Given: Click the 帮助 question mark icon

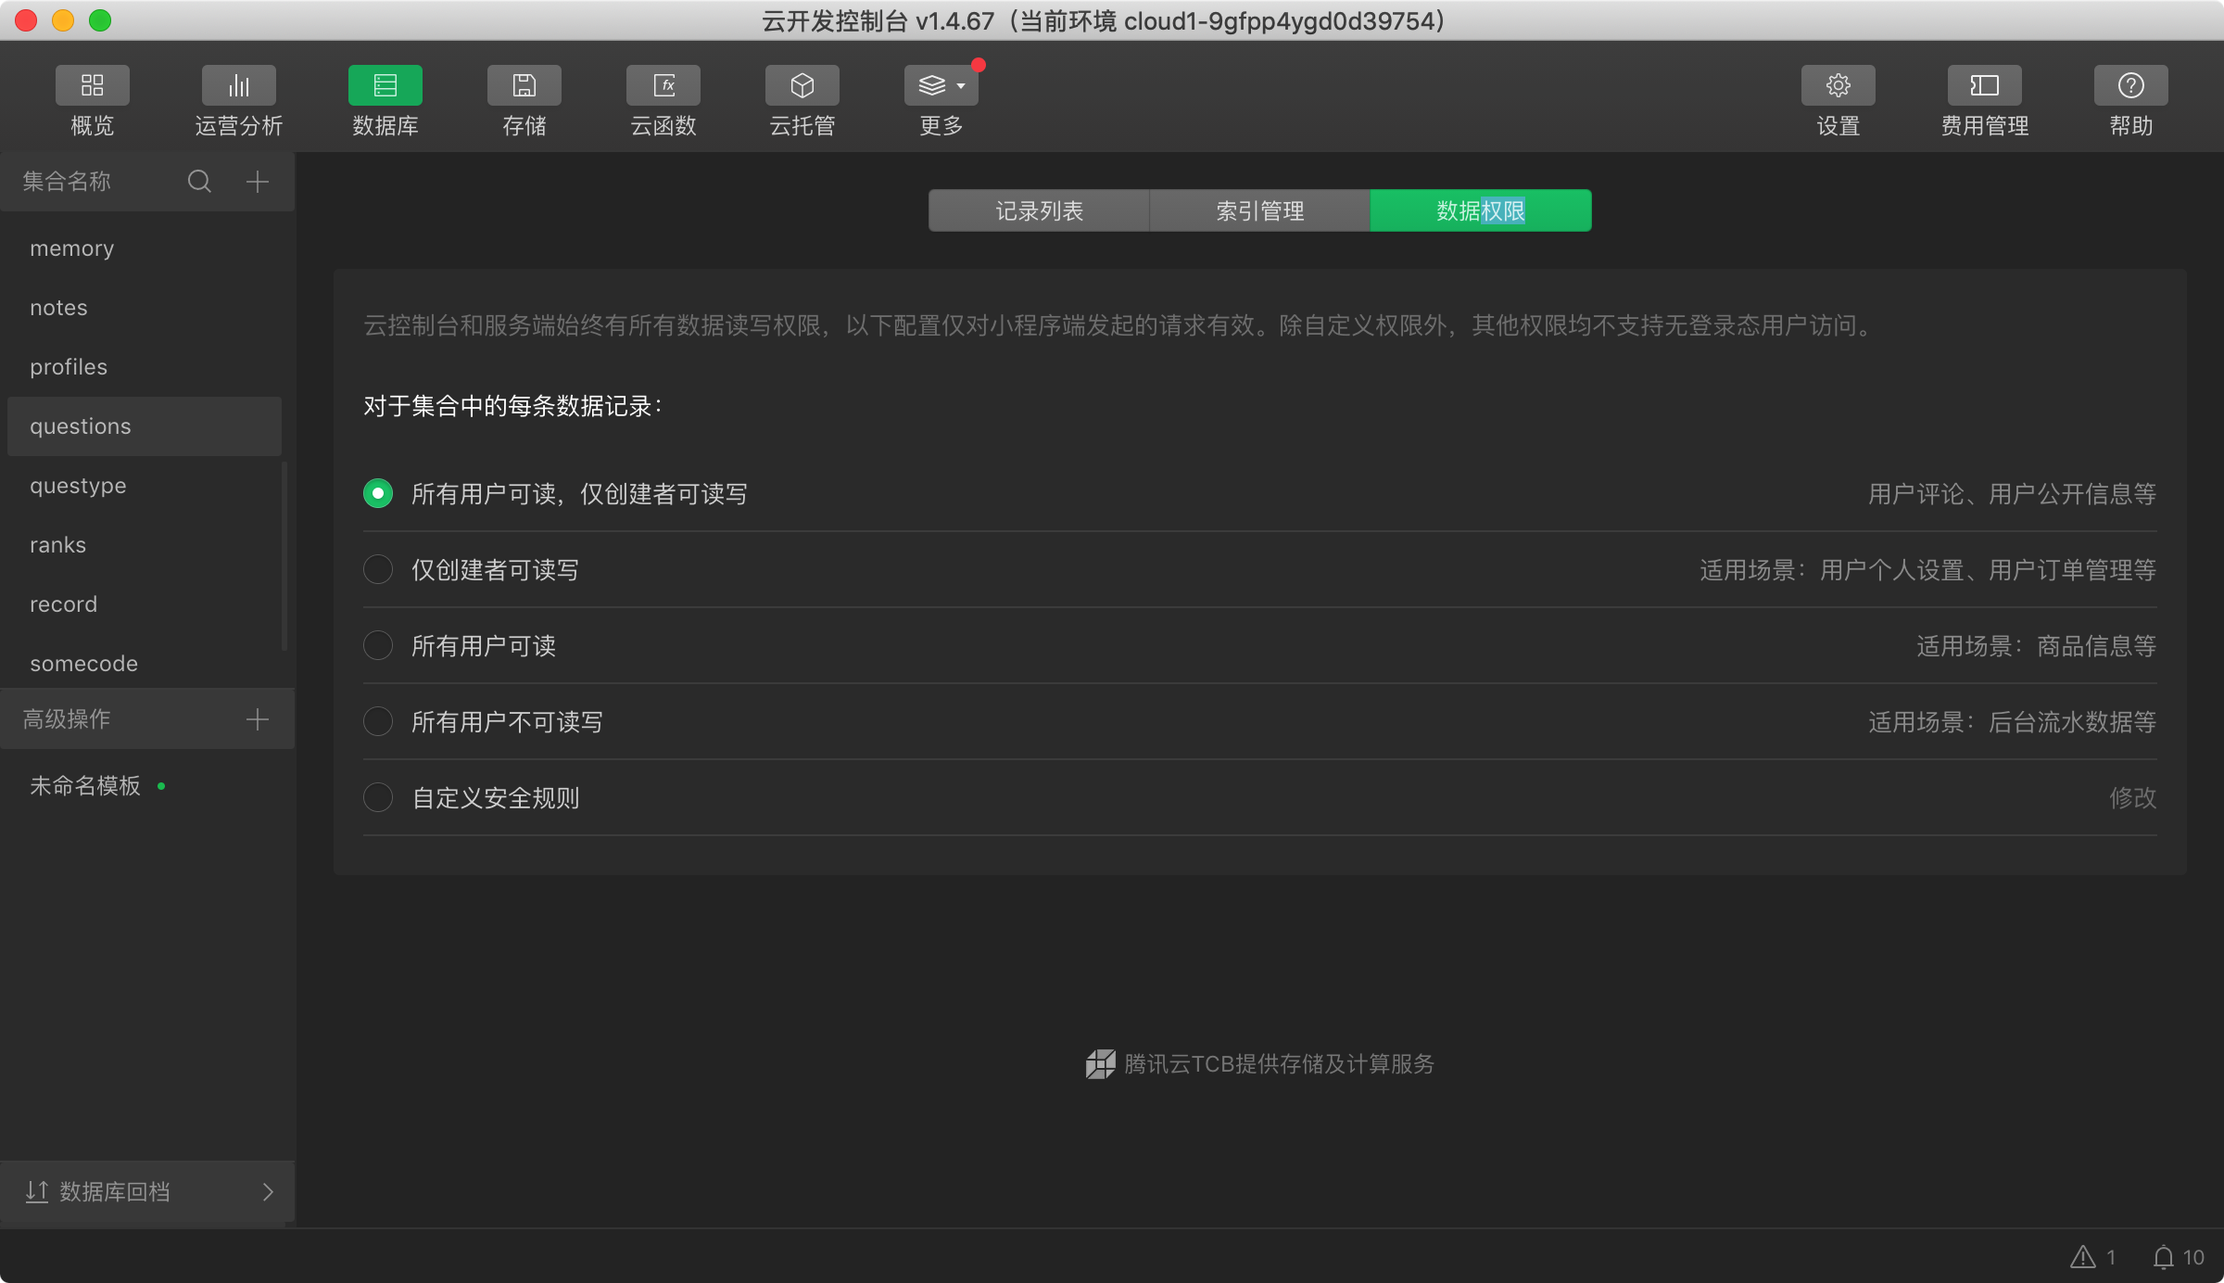Looking at the screenshot, I should point(2130,85).
